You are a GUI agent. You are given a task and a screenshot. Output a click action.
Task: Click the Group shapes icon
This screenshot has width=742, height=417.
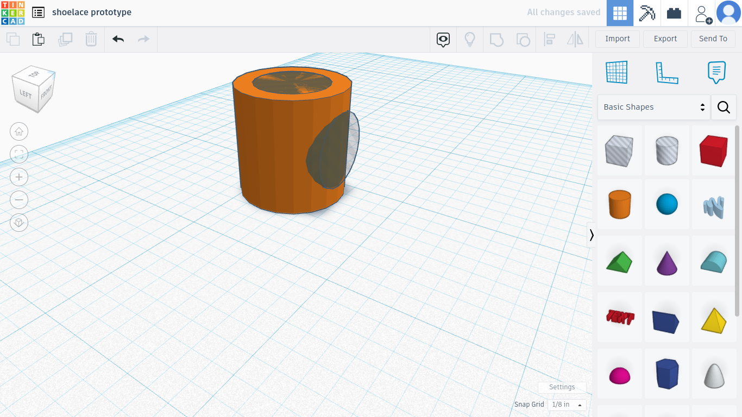tap(496, 39)
